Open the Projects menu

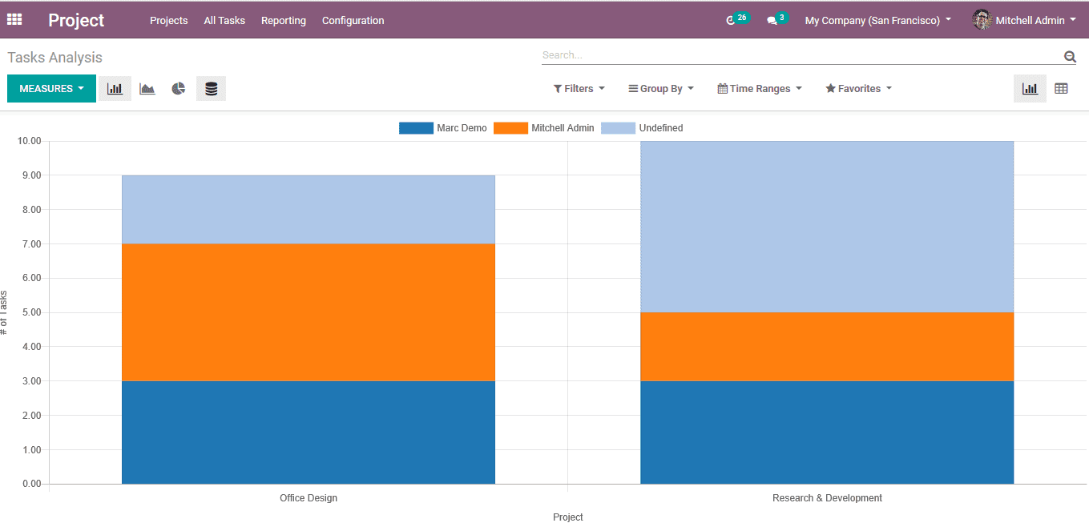point(168,20)
